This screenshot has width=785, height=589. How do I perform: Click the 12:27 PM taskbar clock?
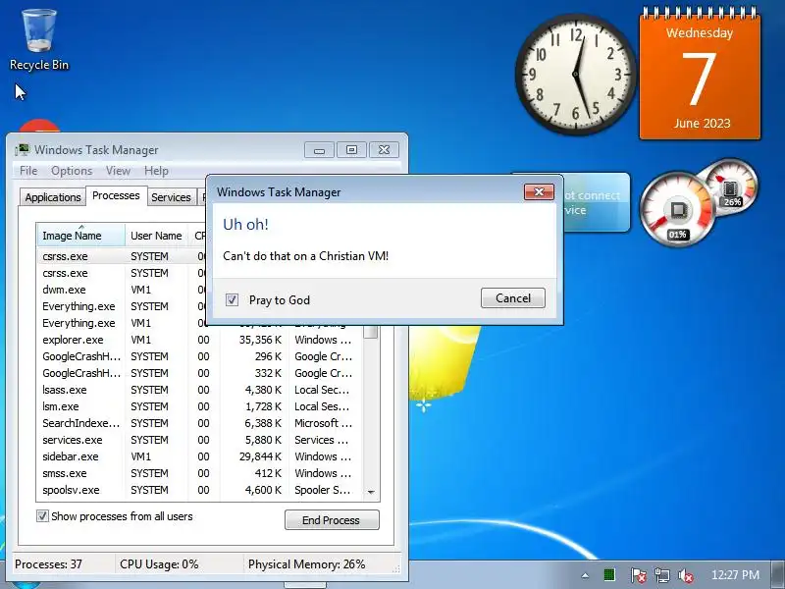tap(735, 575)
